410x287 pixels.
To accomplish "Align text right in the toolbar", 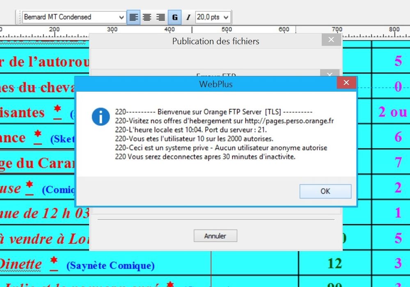I will pos(161,17).
